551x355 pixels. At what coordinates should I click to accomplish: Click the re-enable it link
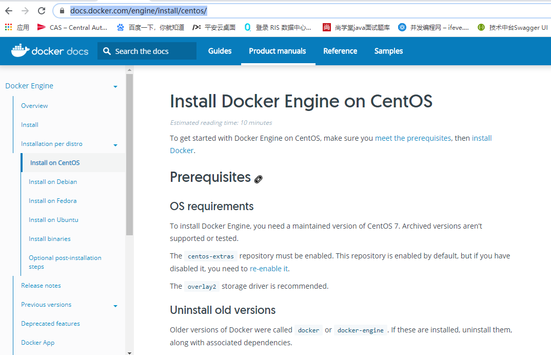point(268,268)
